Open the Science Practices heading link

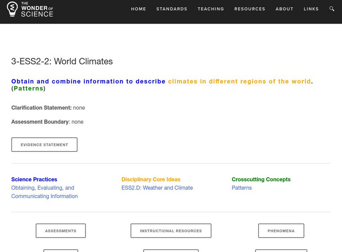tap(34, 180)
